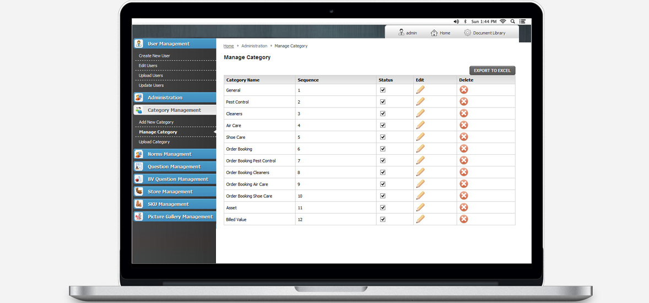
Task: Edit Billed Value category with pencil icon
Action: [420, 219]
